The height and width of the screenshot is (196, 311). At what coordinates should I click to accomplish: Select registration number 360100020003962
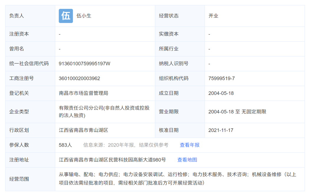[79, 78]
